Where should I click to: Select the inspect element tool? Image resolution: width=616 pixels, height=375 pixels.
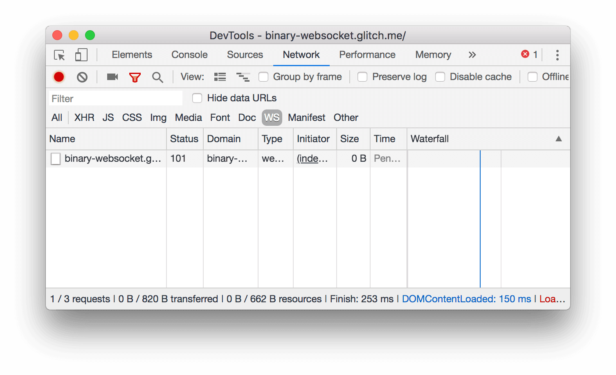pyautogui.click(x=59, y=55)
